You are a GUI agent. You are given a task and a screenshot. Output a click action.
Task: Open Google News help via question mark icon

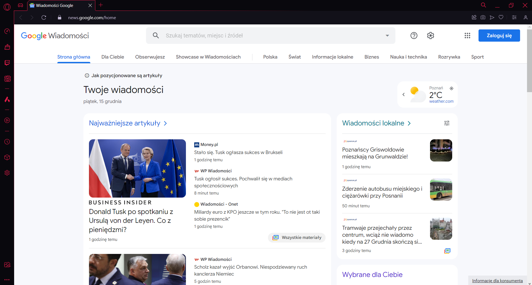pos(414,36)
